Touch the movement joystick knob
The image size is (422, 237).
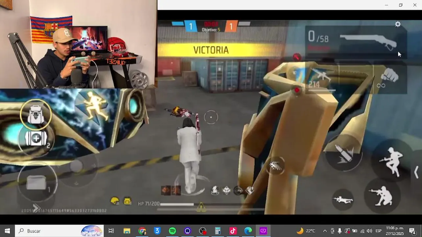76,166
